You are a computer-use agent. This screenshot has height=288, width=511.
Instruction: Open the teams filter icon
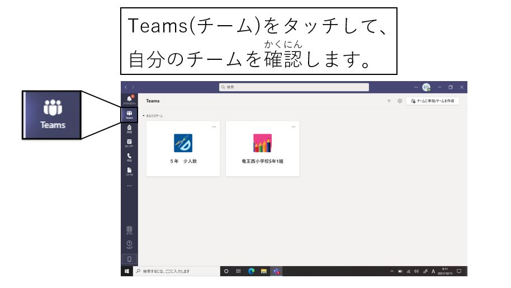(x=389, y=101)
